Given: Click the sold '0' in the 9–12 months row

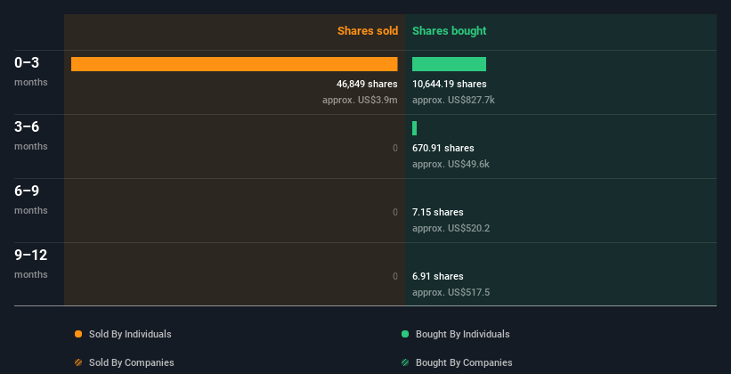Looking at the screenshot, I should (395, 277).
